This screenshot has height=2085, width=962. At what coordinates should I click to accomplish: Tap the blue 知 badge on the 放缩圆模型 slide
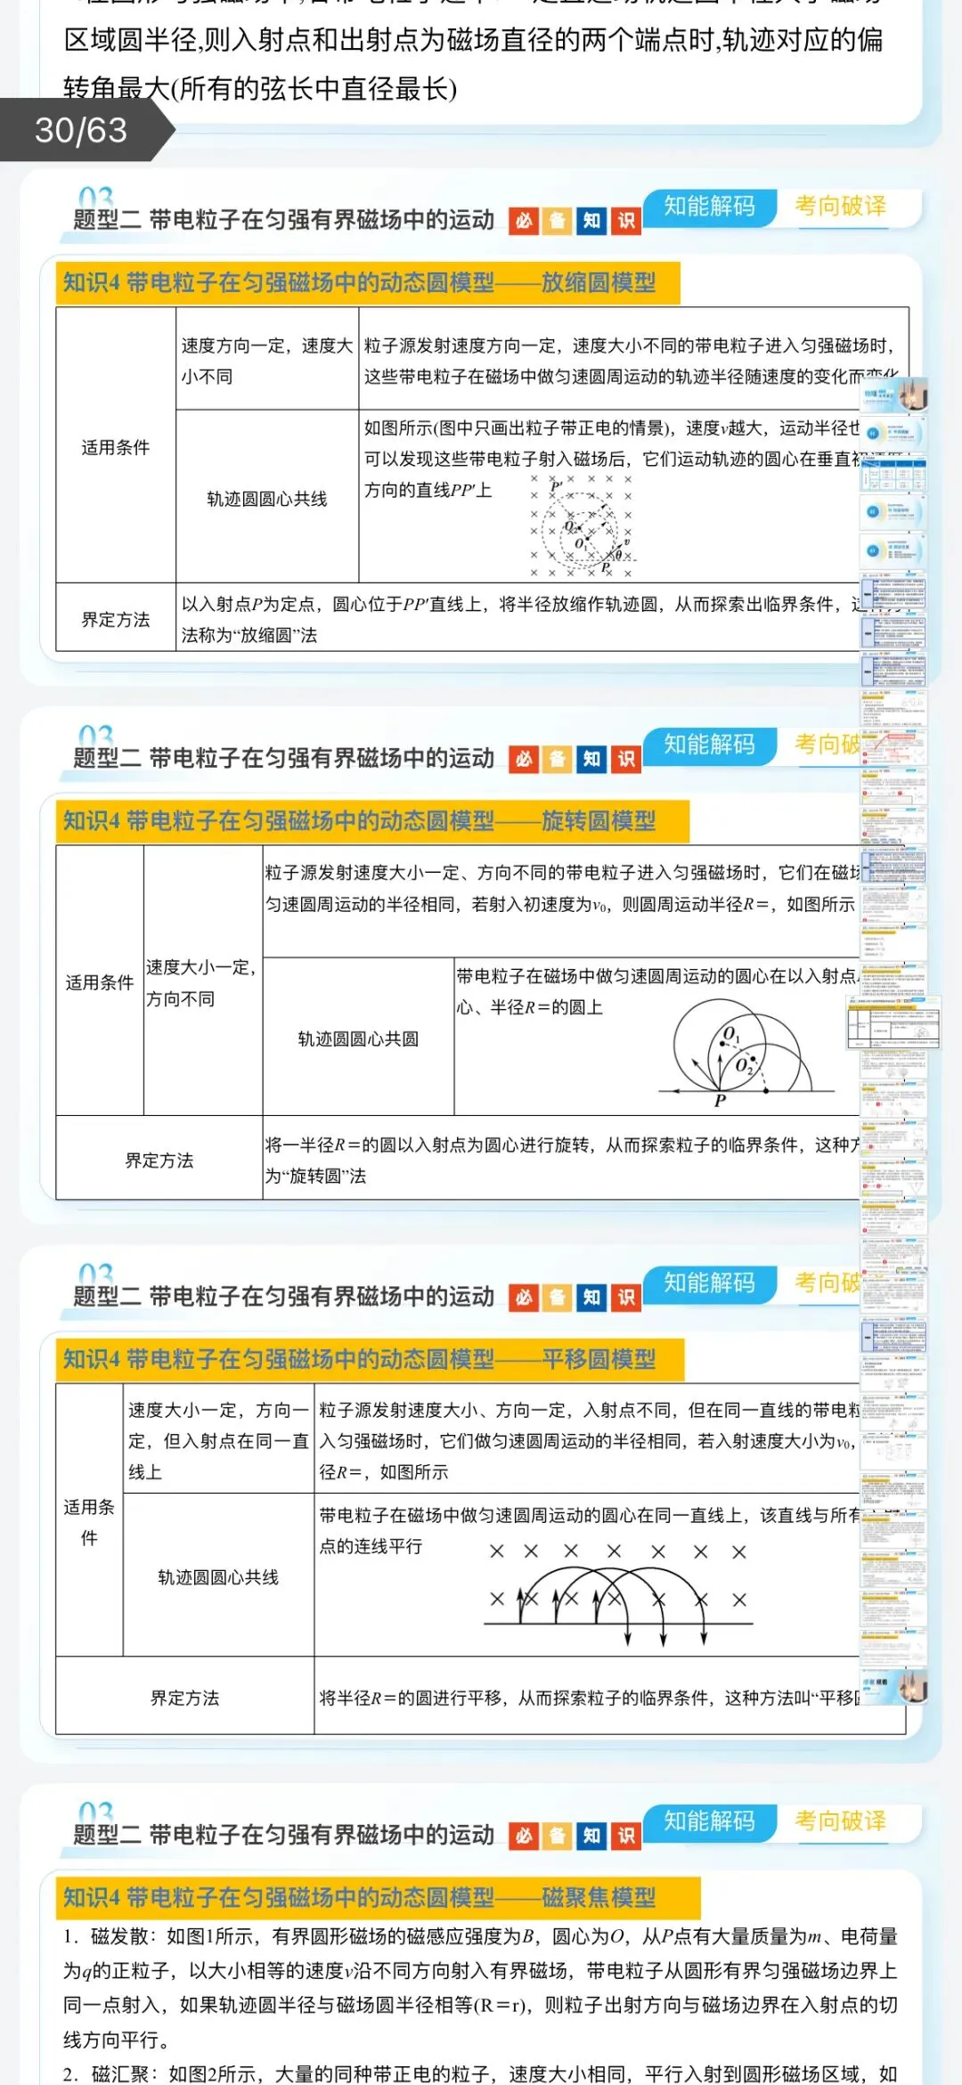point(591,221)
